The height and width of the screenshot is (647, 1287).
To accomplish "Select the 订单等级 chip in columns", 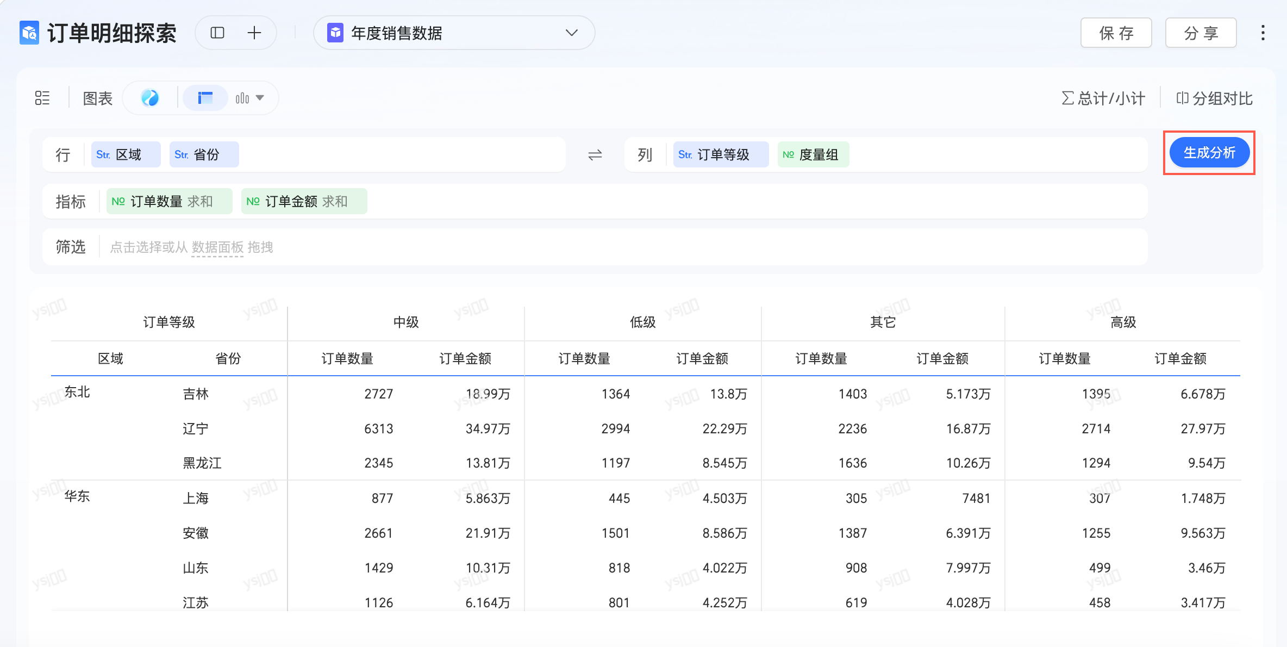I will [x=721, y=155].
